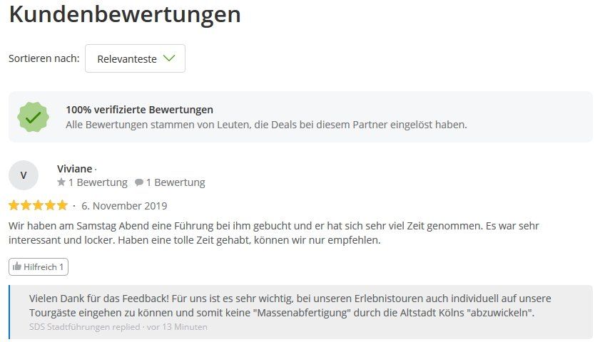The width and height of the screenshot is (600, 342).
Task: Click the round V avatar
Action: pos(24,175)
